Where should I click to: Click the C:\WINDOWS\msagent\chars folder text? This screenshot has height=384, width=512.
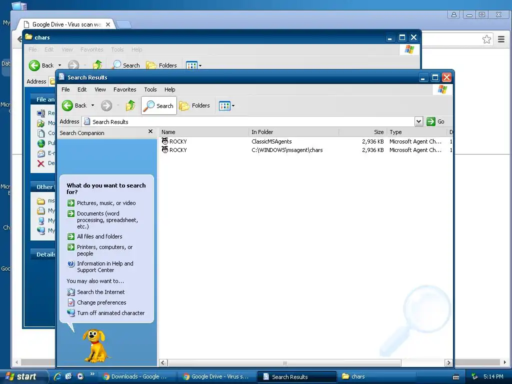pos(287,150)
